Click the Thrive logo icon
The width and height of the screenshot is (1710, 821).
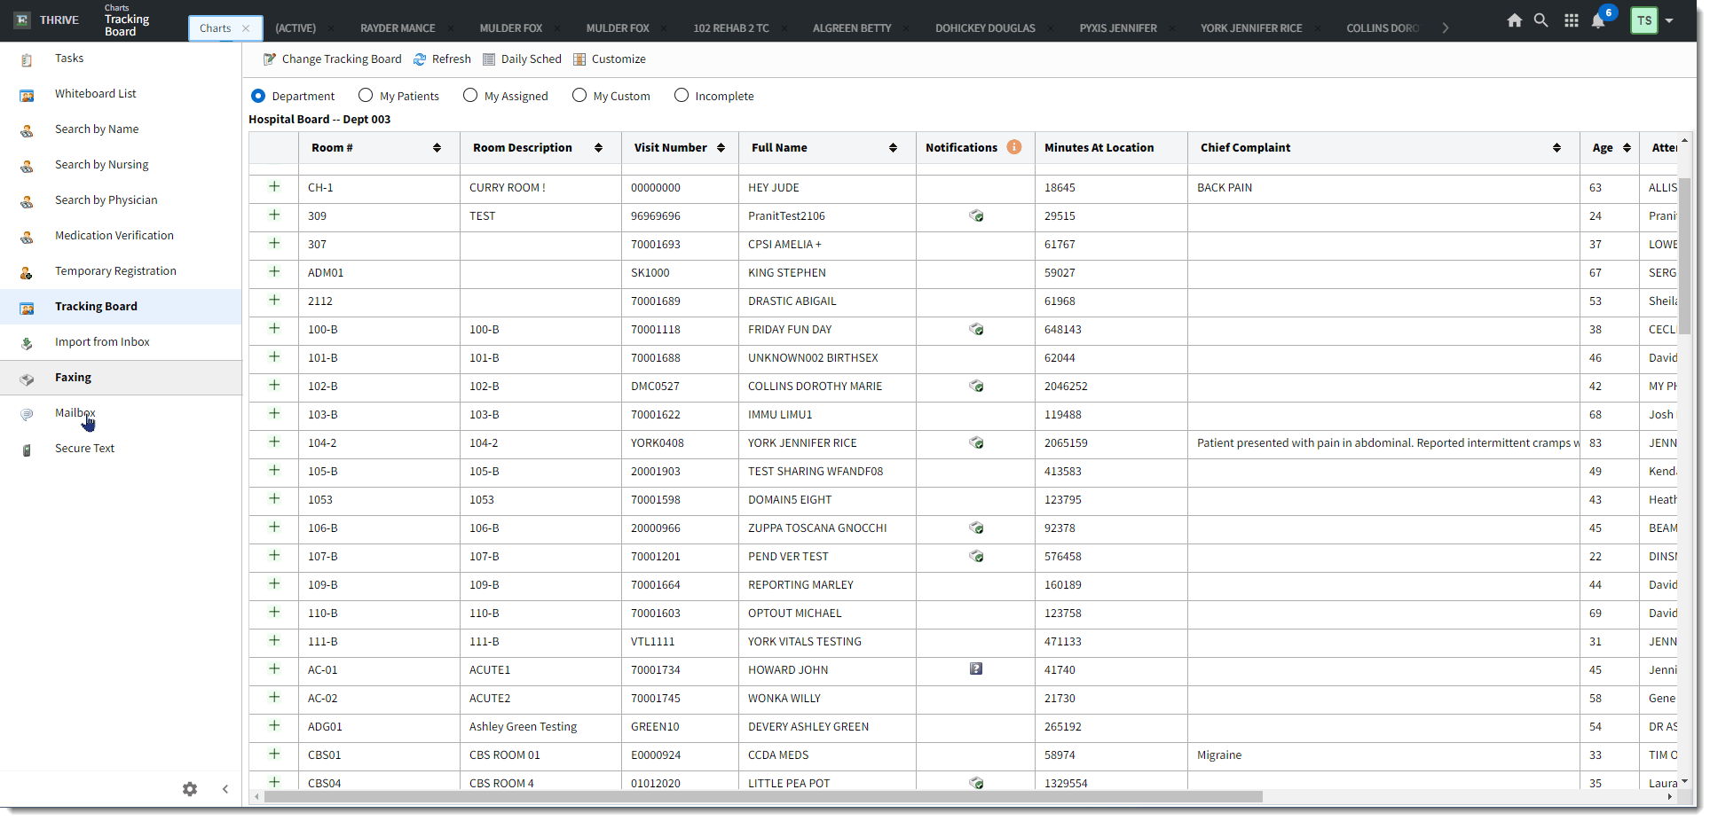pos(22,20)
